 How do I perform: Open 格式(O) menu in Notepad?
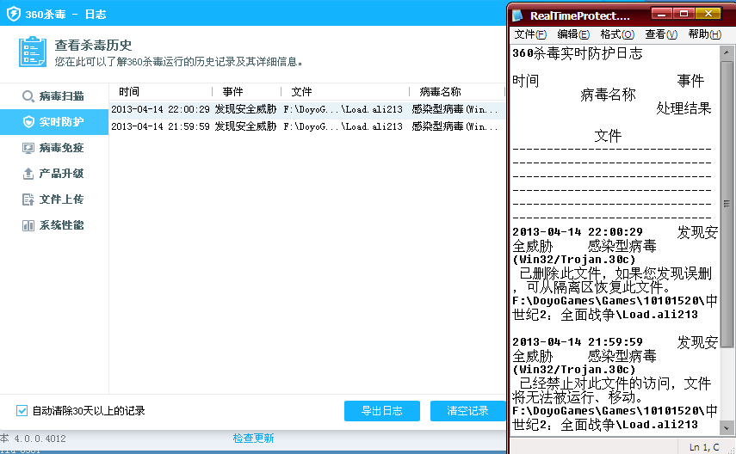tap(616, 34)
